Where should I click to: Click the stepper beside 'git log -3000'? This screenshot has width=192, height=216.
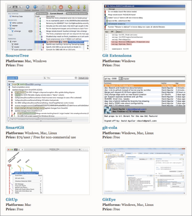point(120,78)
